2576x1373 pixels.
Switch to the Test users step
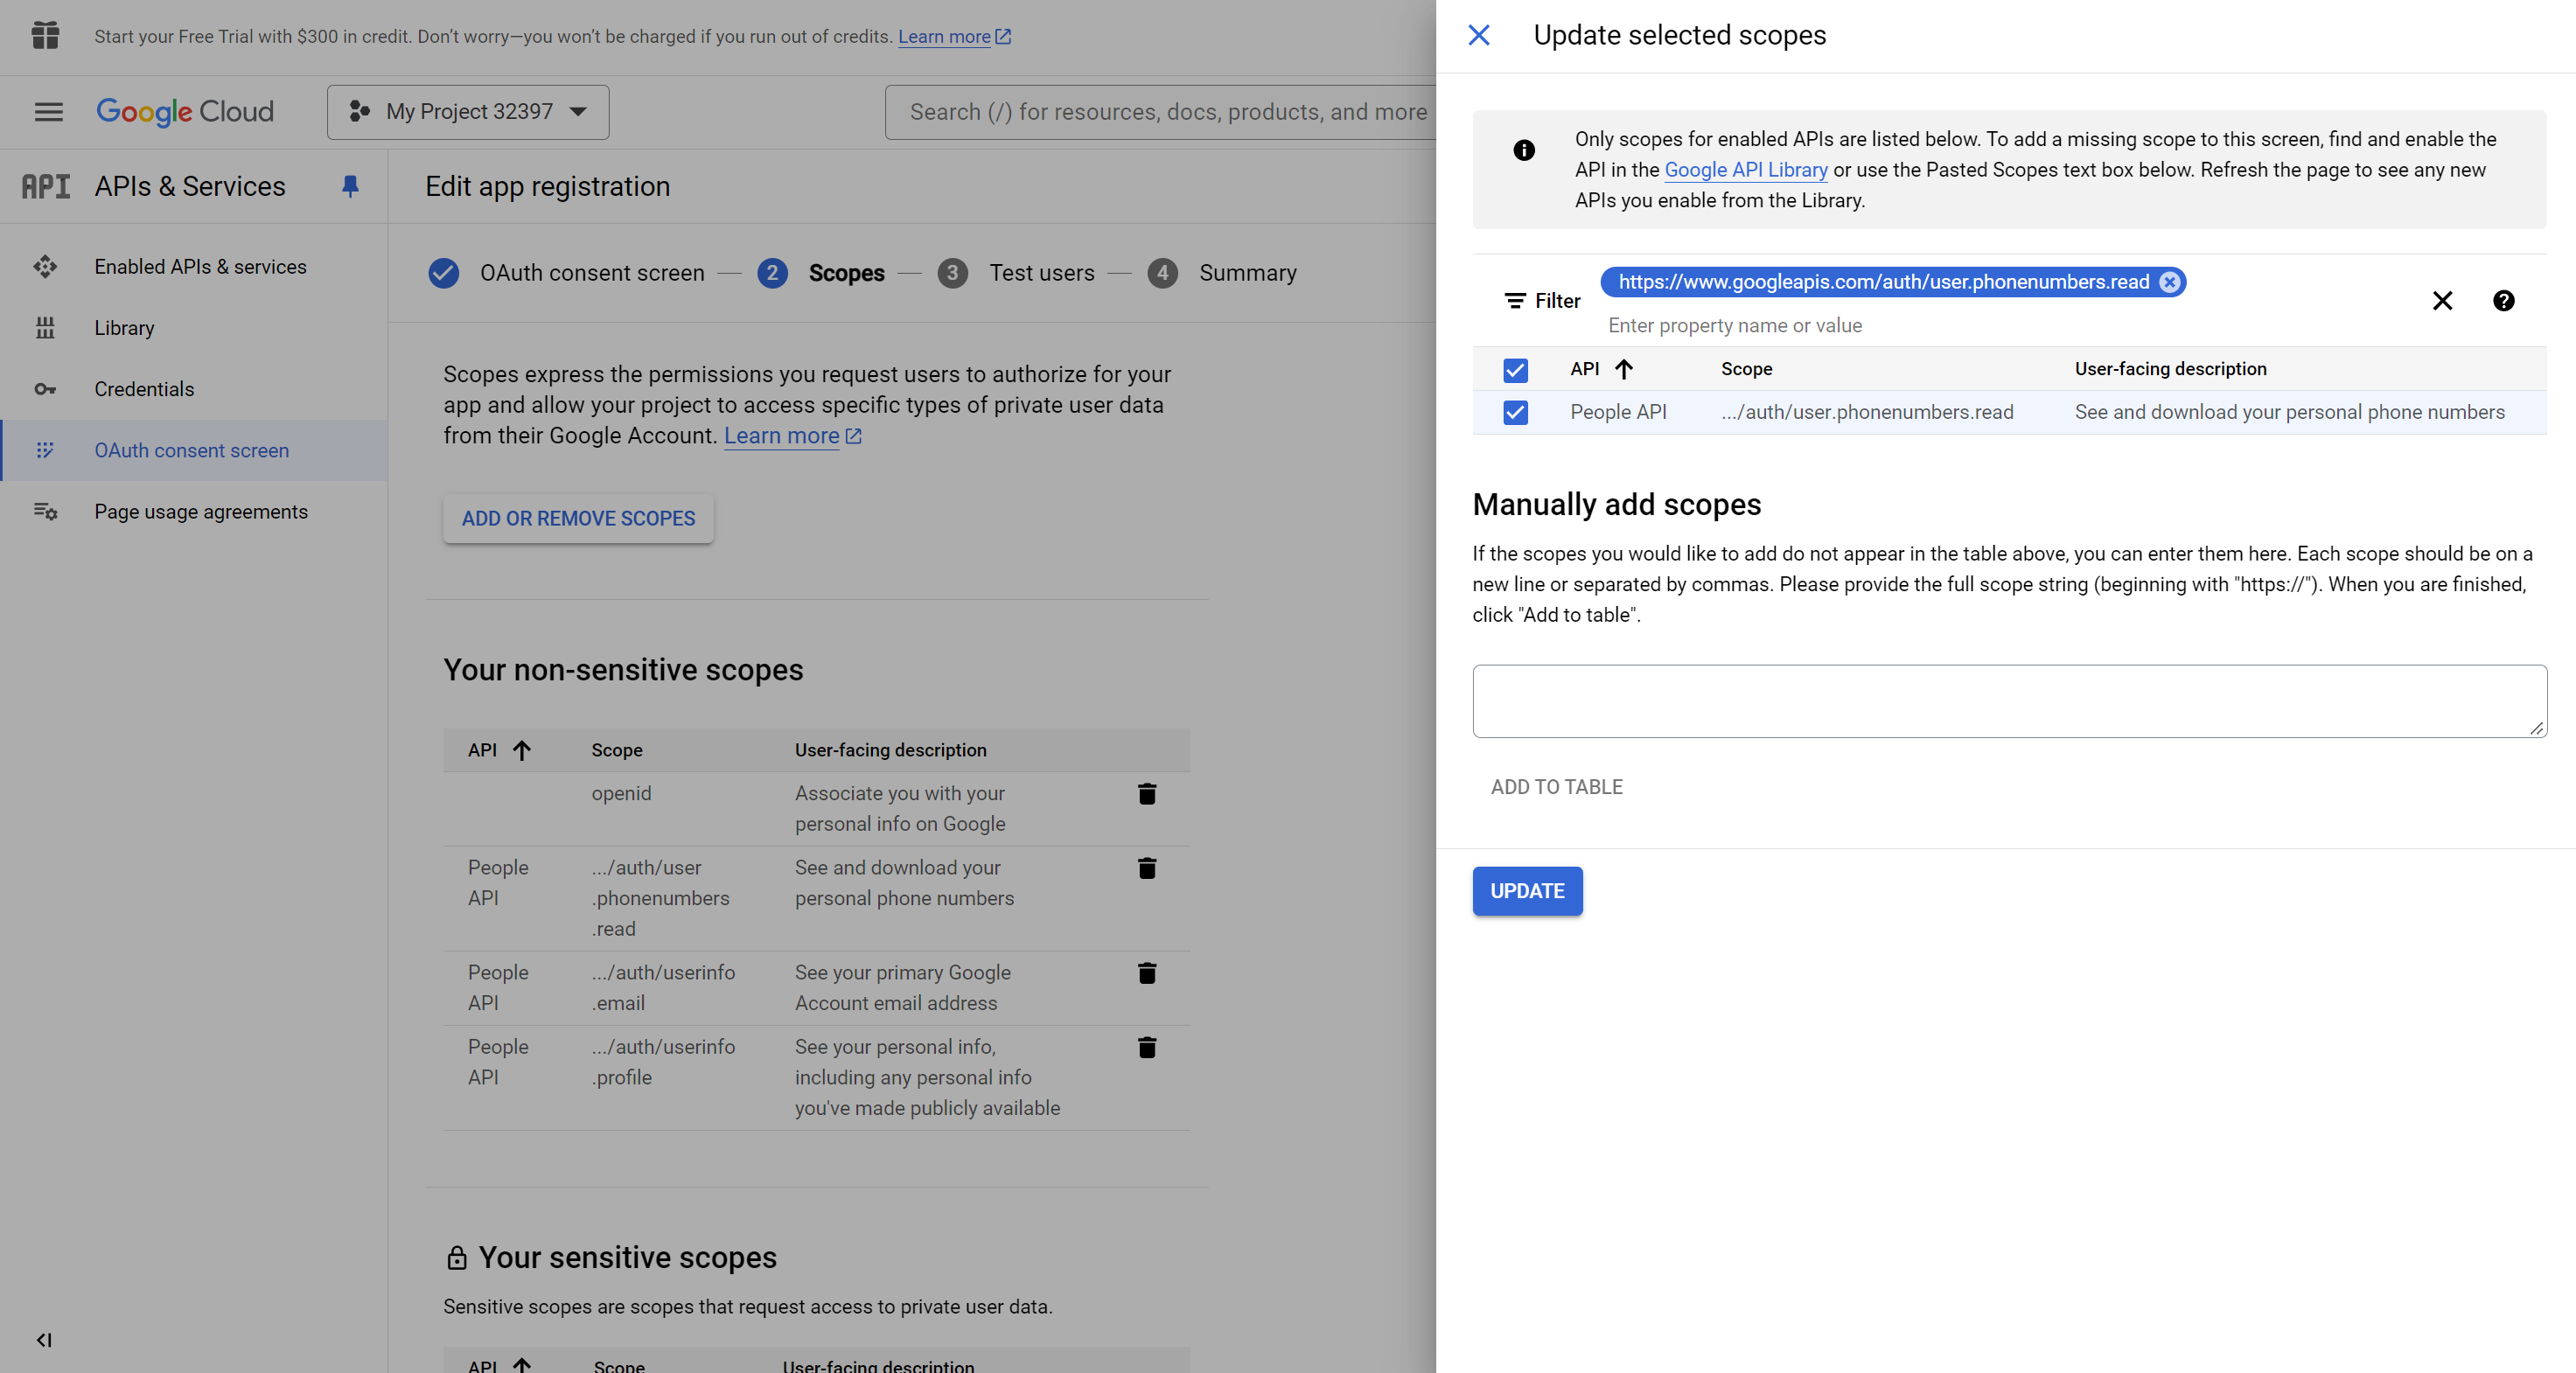1042,273
